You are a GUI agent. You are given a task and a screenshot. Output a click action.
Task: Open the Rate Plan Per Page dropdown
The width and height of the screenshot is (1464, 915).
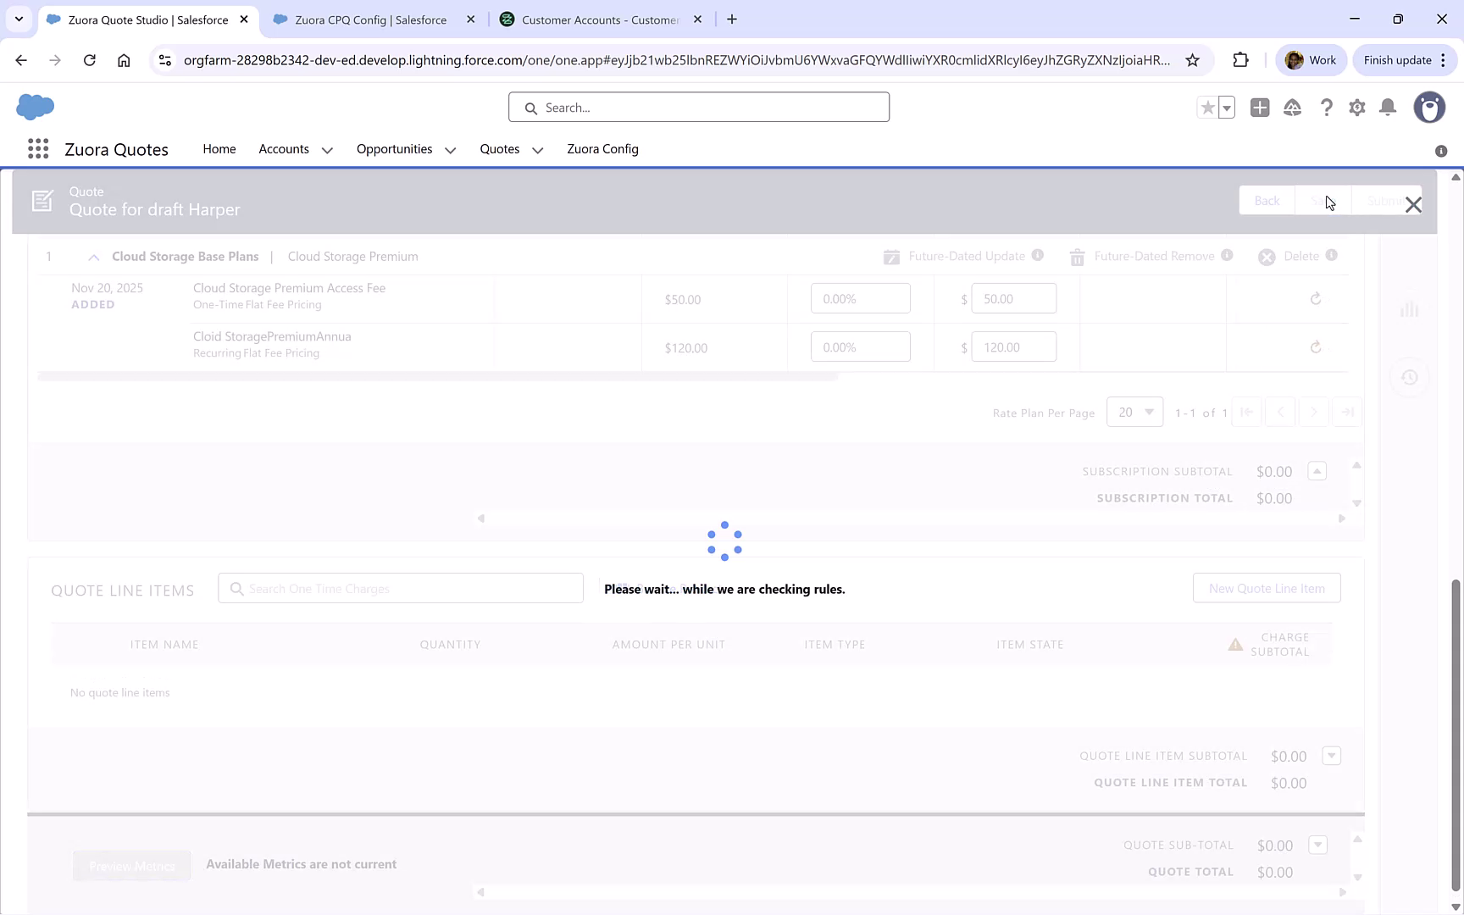tap(1134, 412)
